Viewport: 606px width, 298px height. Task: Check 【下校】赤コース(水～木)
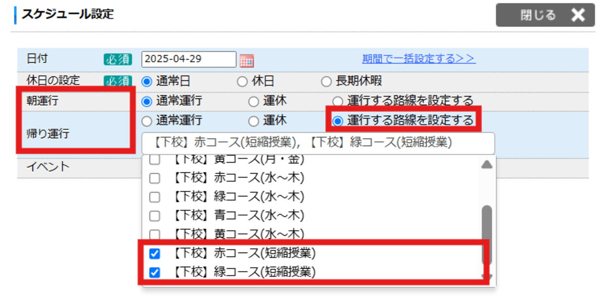click(x=155, y=178)
